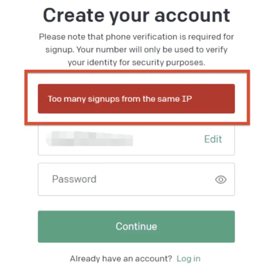Click the word 'Too' in the red banner
This screenshot has height=273, width=266.
(54, 99)
